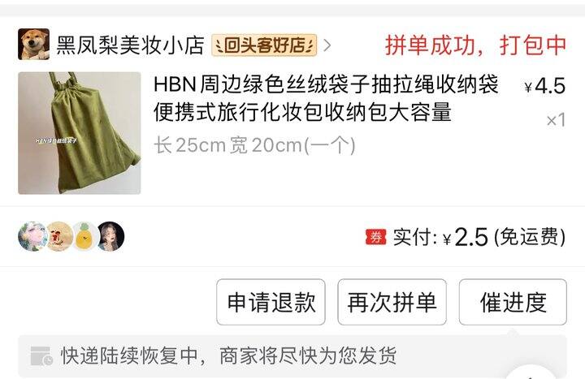
Task: Expand store page via chevron arrow
Action: [327, 45]
